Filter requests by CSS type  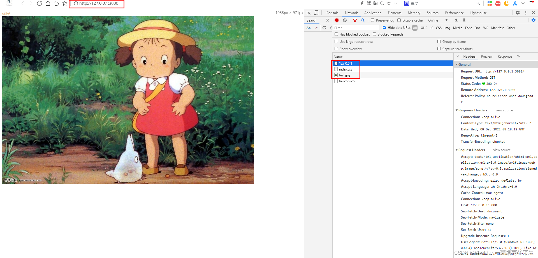439,28
